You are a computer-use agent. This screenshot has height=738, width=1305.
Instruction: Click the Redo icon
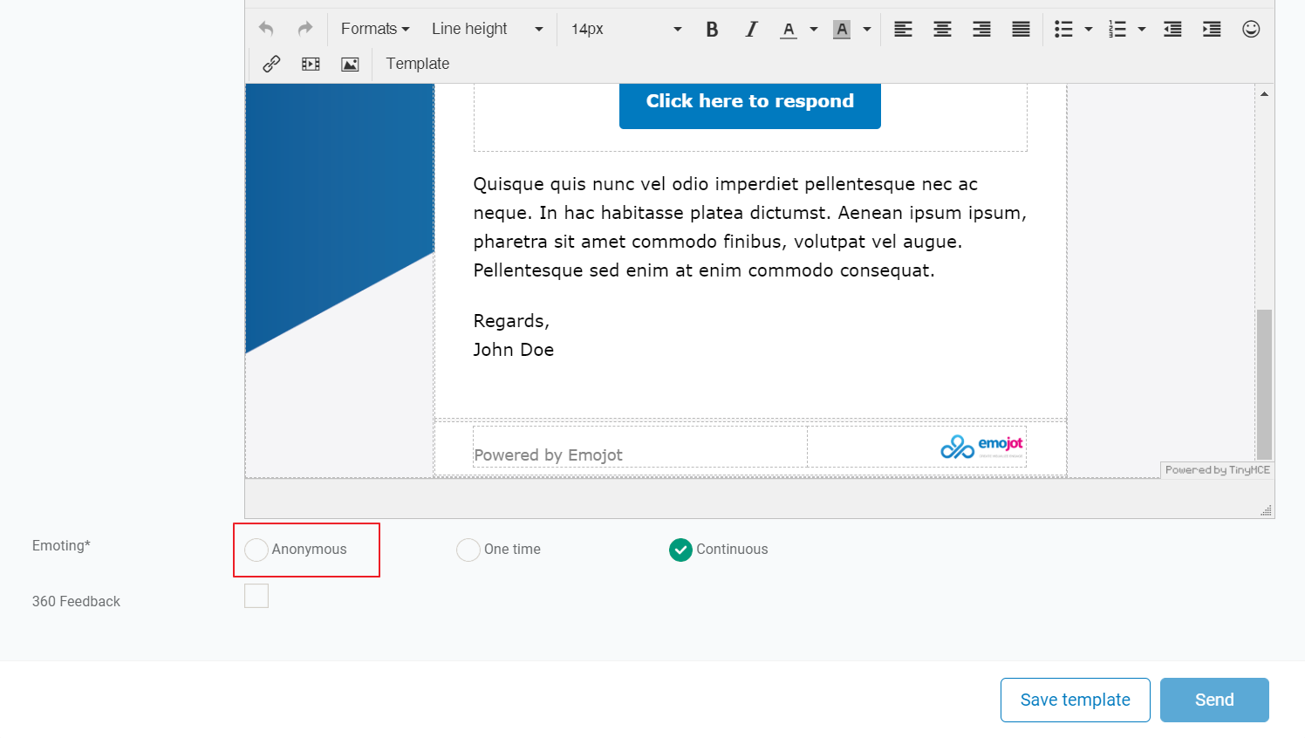point(304,28)
